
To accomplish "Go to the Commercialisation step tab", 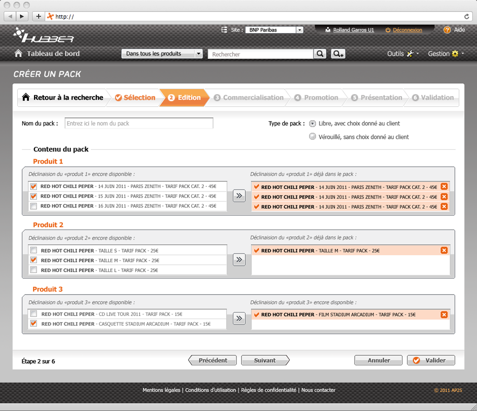I will tap(249, 98).
